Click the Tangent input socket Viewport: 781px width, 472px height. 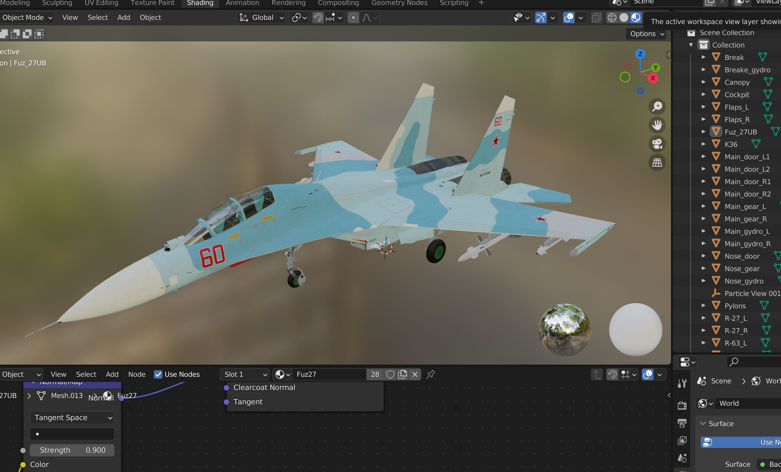click(x=226, y=402)
